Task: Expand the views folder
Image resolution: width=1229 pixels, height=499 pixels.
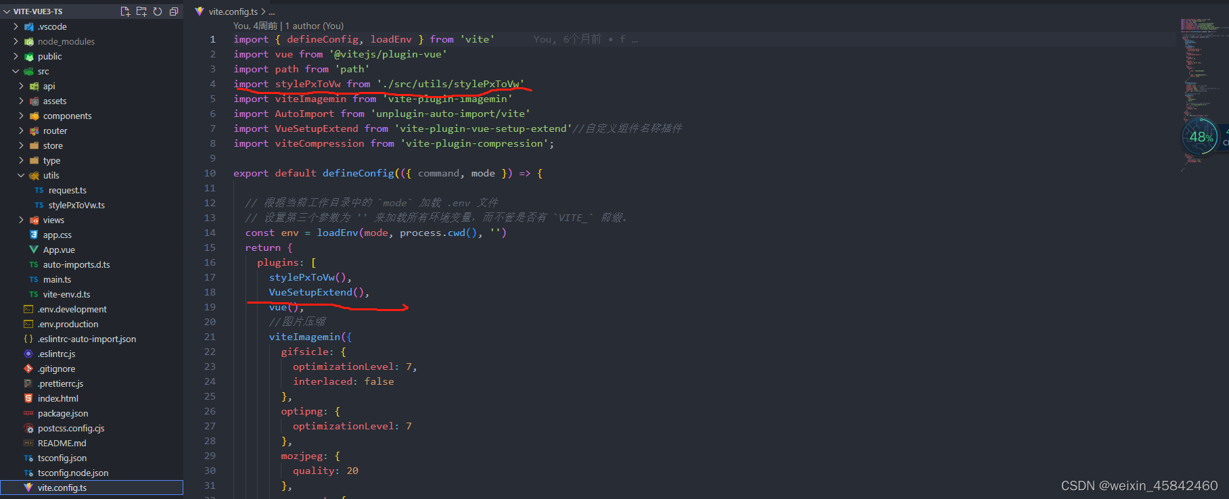Action: point(21,220)
